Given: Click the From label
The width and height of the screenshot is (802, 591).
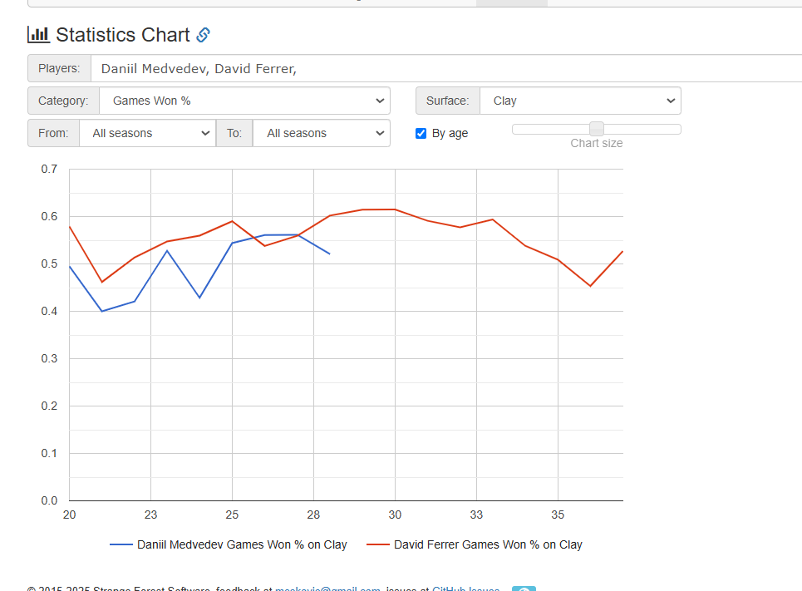Looking at the screenshot, I should pyautogui.click(x=53, y=133).
